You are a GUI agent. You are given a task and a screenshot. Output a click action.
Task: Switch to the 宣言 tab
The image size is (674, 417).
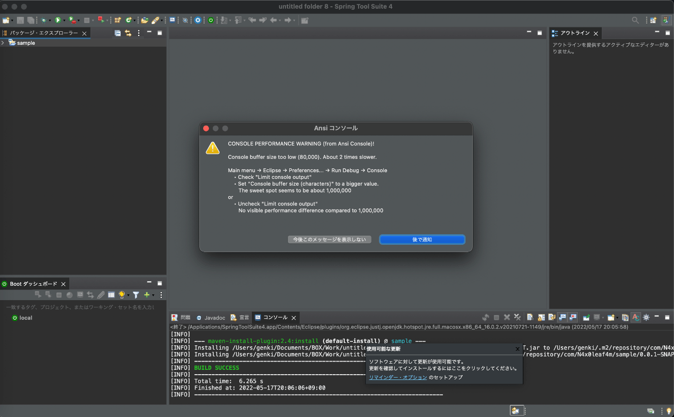pos(240,317)
